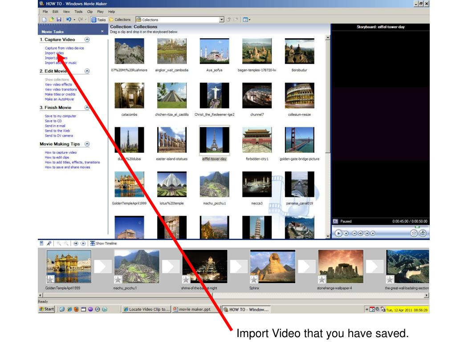
Task: Click Send in e-mail link
Action: pos(55,126)
